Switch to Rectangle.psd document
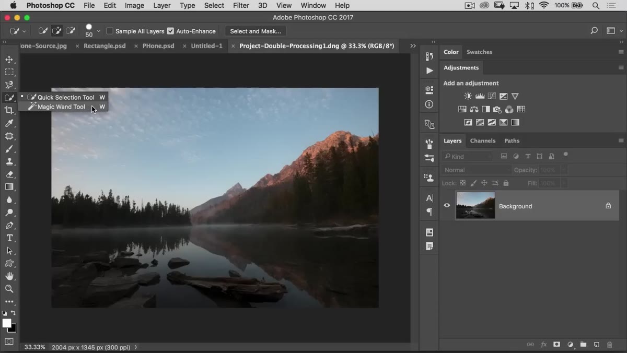The height and width of the screenshot is (353, 627). click(x=105, y=46)
